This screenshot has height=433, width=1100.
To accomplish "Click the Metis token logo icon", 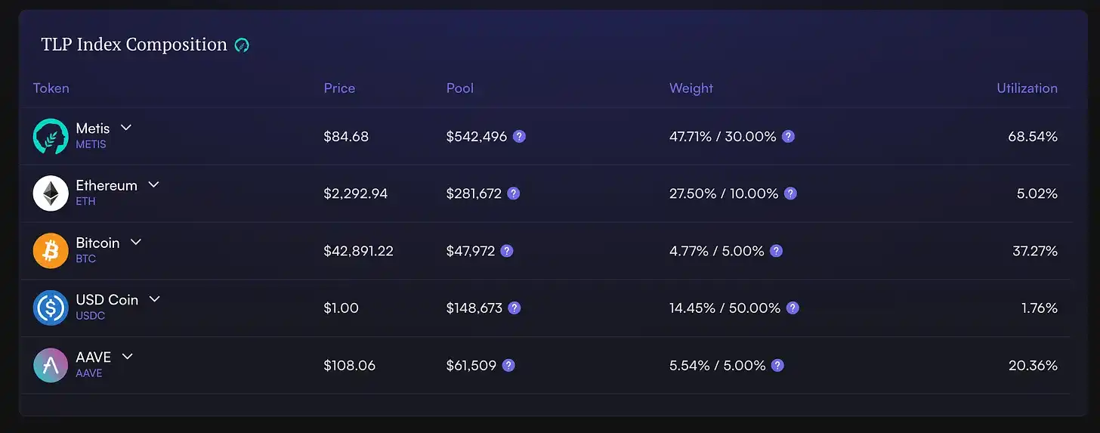I will tap(51, 137).
